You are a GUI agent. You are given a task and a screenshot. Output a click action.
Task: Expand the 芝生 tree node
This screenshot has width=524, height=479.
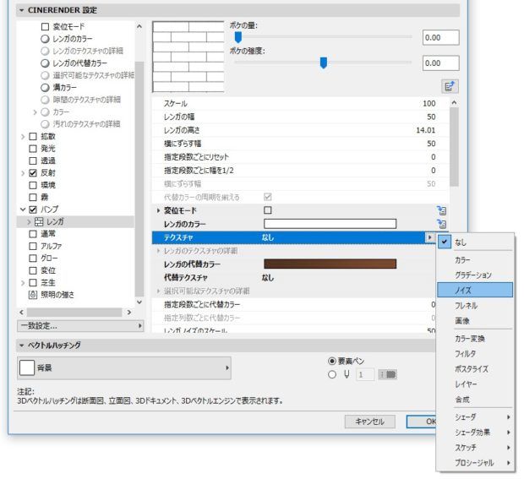(x=23, y=283)
